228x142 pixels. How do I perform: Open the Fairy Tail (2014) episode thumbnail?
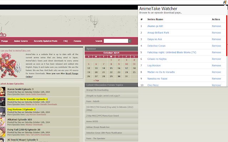pyautogui.click(x=2, y=132)
